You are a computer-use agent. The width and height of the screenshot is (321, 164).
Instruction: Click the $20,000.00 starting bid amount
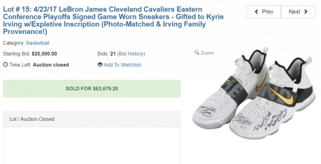[x=45, y=54]
